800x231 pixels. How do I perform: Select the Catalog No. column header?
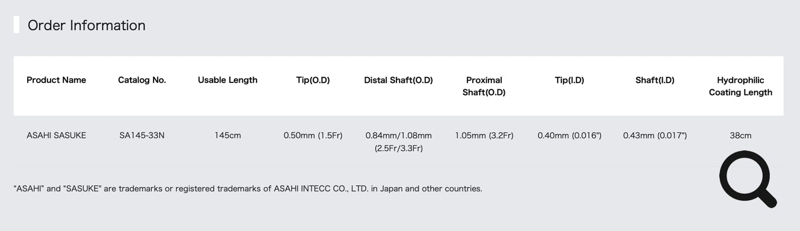coord(142,80)
